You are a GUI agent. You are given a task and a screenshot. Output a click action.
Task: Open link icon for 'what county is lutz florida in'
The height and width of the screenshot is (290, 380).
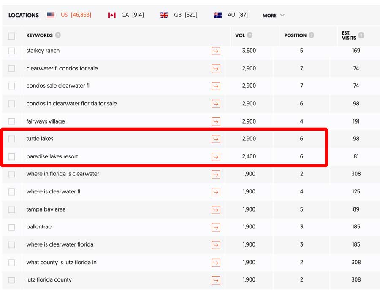click(x=216, y=263)
